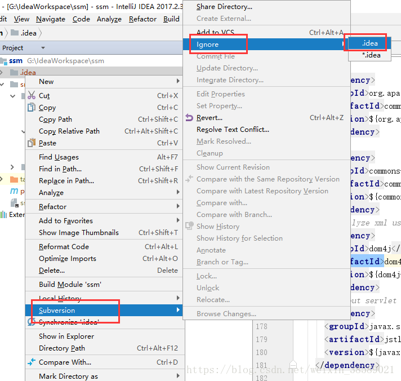
Task: Choose Copy Path from context menu
Action: (104, 119)
